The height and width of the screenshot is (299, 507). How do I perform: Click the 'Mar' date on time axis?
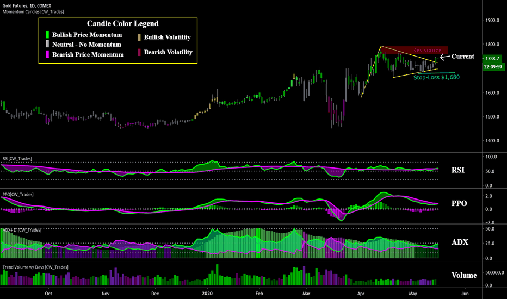coord(306,294)
